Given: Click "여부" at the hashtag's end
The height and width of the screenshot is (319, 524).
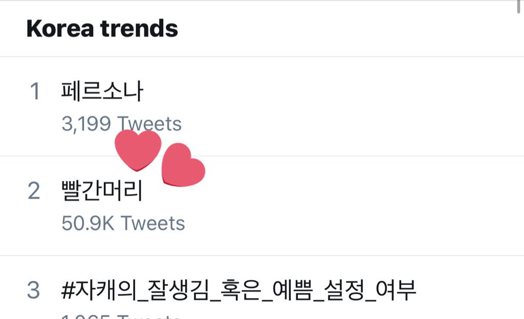Looking at the screenshot, I should pyautogui.click(x=396, y=290).
